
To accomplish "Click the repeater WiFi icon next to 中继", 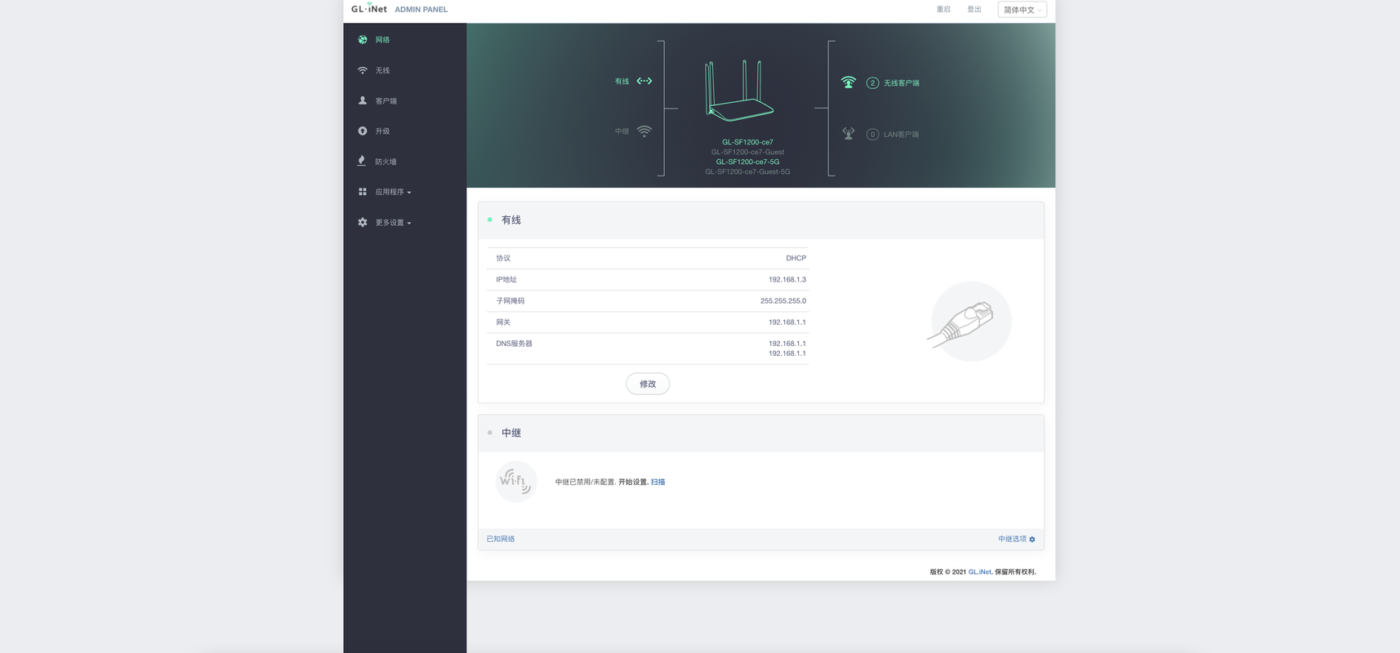I will pos(644,131).
